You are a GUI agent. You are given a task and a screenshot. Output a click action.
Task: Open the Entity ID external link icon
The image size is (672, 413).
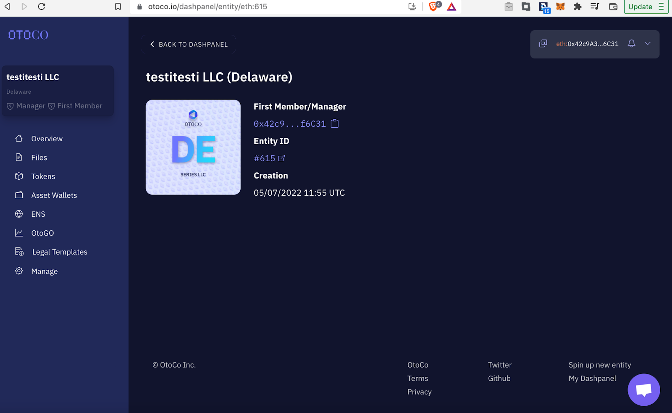point(281,158)
